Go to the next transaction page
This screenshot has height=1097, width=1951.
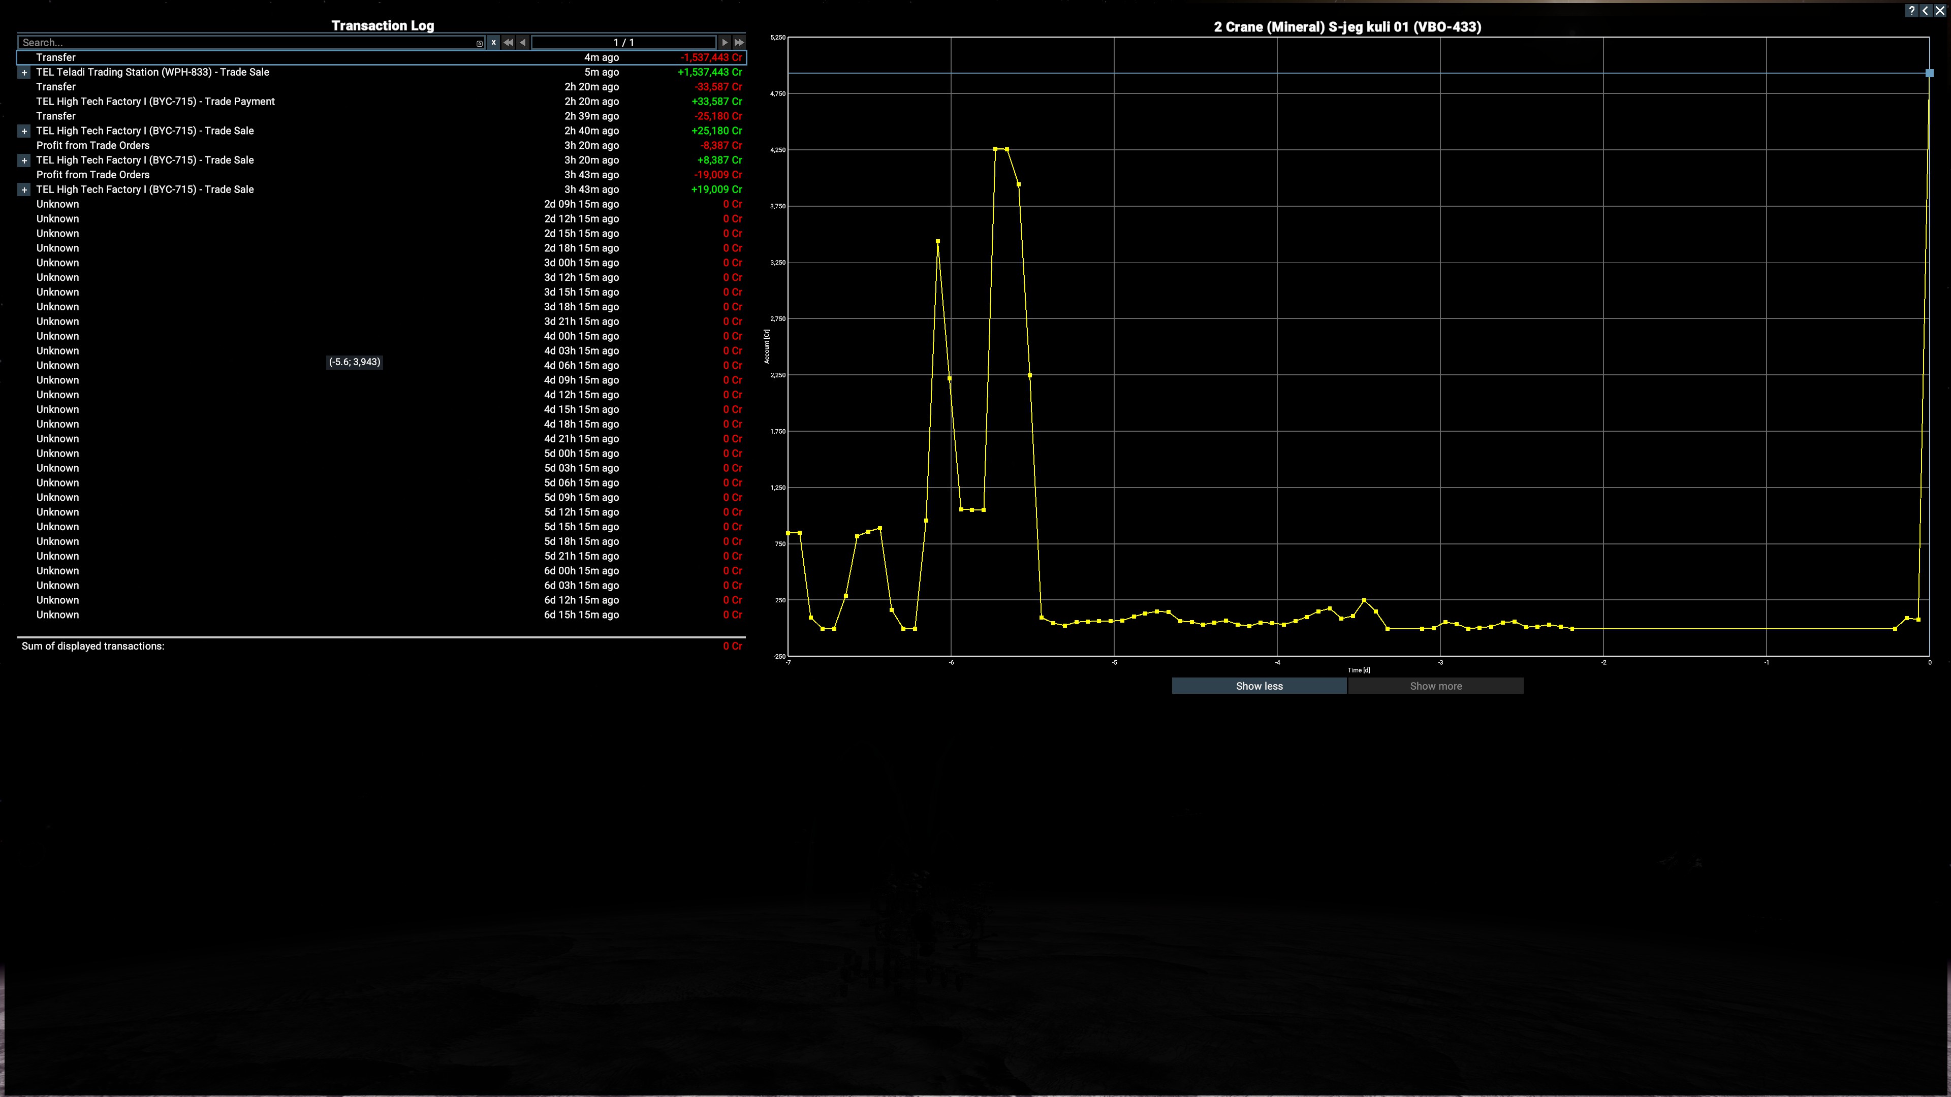point(724,42)
